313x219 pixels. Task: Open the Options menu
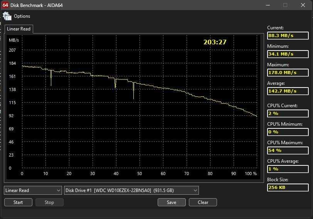(22, 16)
